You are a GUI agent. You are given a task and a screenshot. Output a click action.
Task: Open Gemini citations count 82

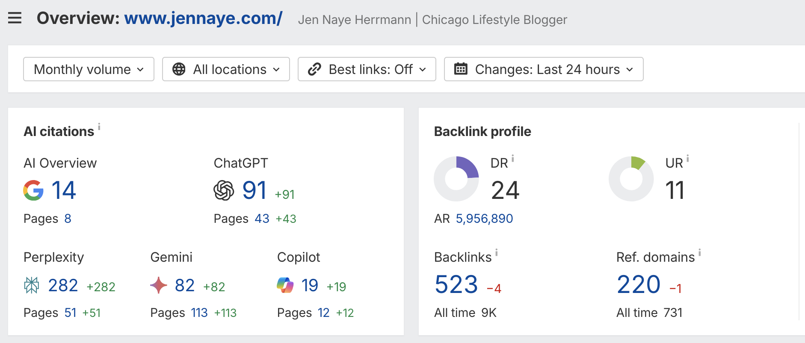point(185,285)
